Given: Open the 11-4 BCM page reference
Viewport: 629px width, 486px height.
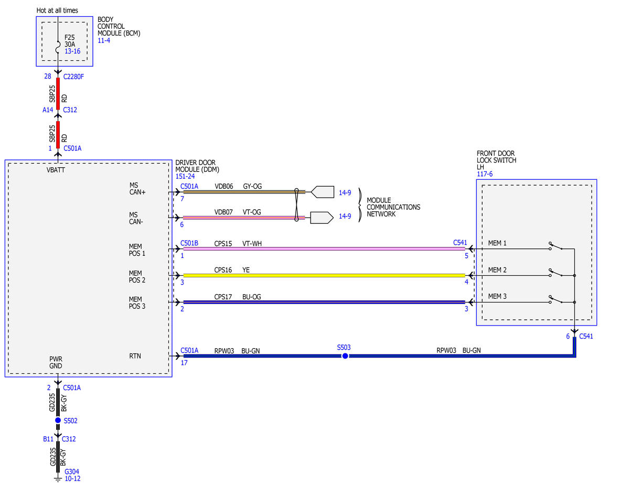Looking at the screenshot, I should (104, 40).
